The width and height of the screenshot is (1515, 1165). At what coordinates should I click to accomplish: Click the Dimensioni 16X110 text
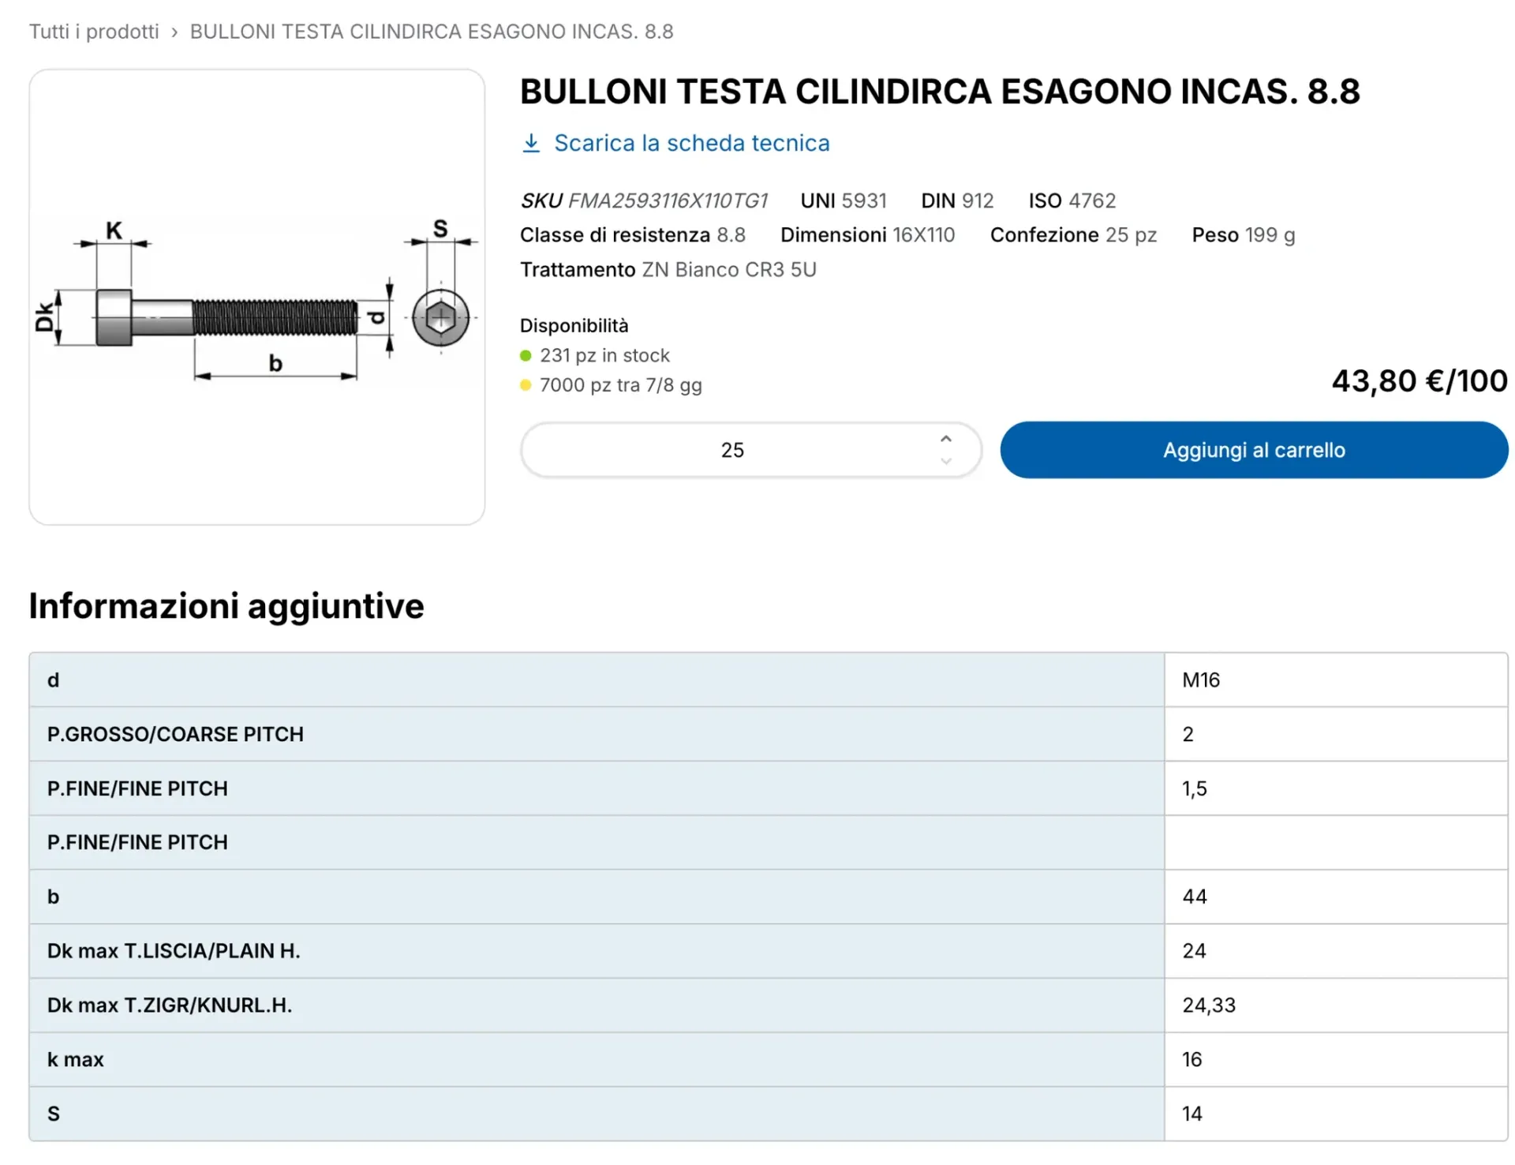coord(867,235)
